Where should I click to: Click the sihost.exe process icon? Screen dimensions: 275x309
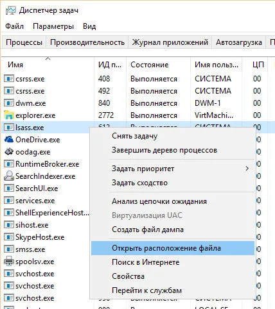point(9,225)
